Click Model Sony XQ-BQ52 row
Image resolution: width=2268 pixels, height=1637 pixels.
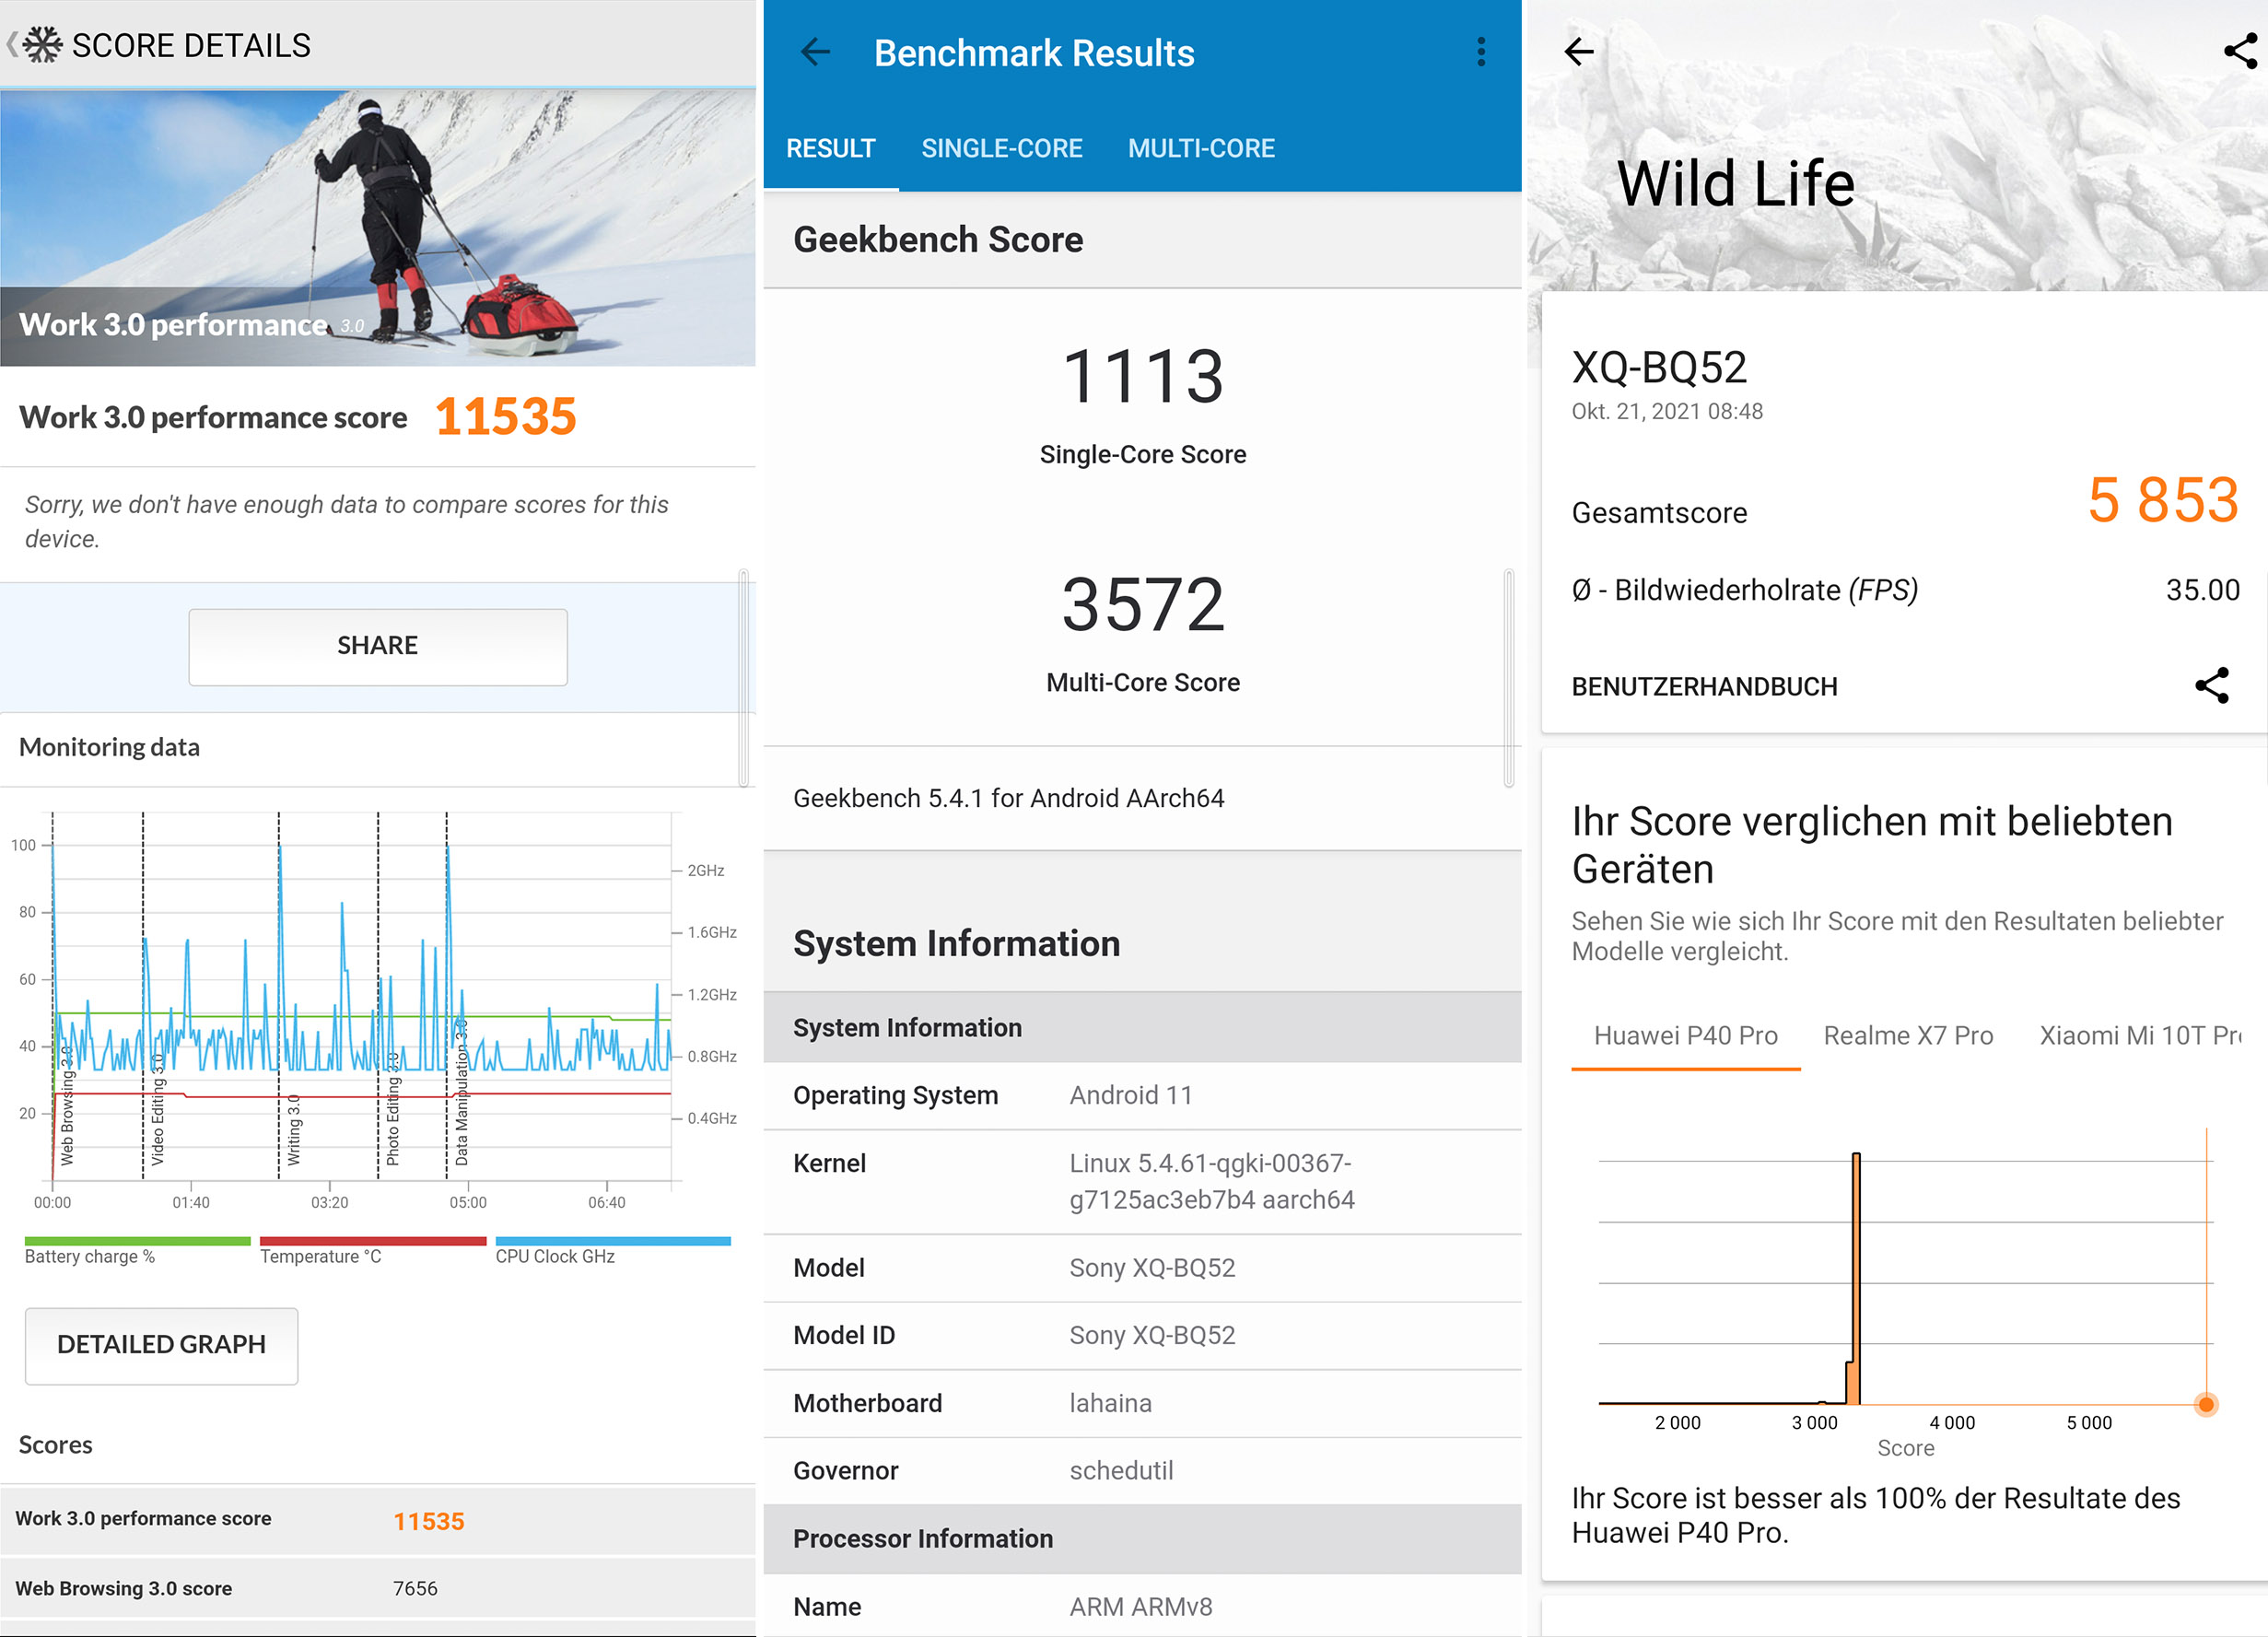click(1142, 1268)
